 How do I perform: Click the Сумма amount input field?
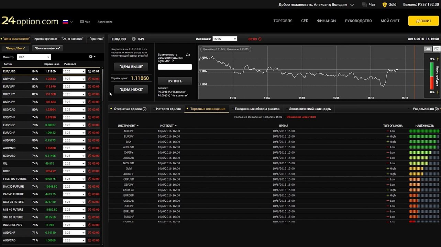point(175,67)
